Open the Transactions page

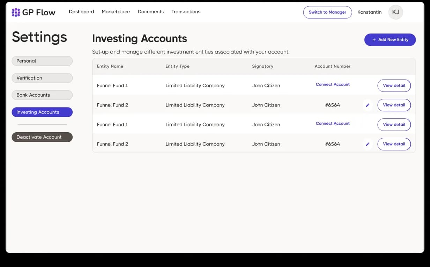pyautogui.click(x=186, y=12)
